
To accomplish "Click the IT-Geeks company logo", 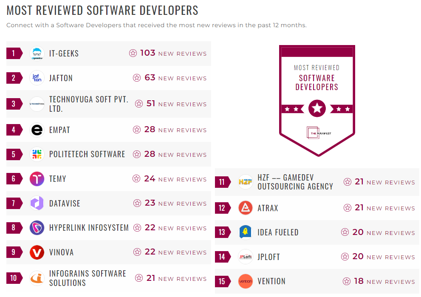I will 37,53.
